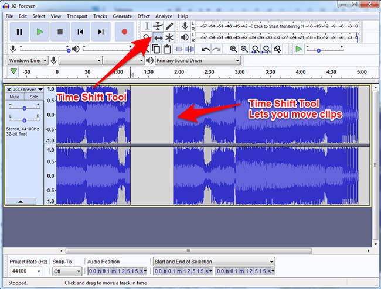Click the Pause transport button
381x289 pixels.
click(19, 32)
